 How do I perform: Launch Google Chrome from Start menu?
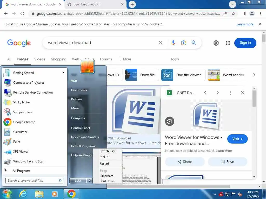click(x=35, y=122)
